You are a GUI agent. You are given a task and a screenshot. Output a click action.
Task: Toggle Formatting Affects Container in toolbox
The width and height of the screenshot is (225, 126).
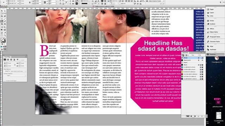pyautogui.click(x=2, y=44)
